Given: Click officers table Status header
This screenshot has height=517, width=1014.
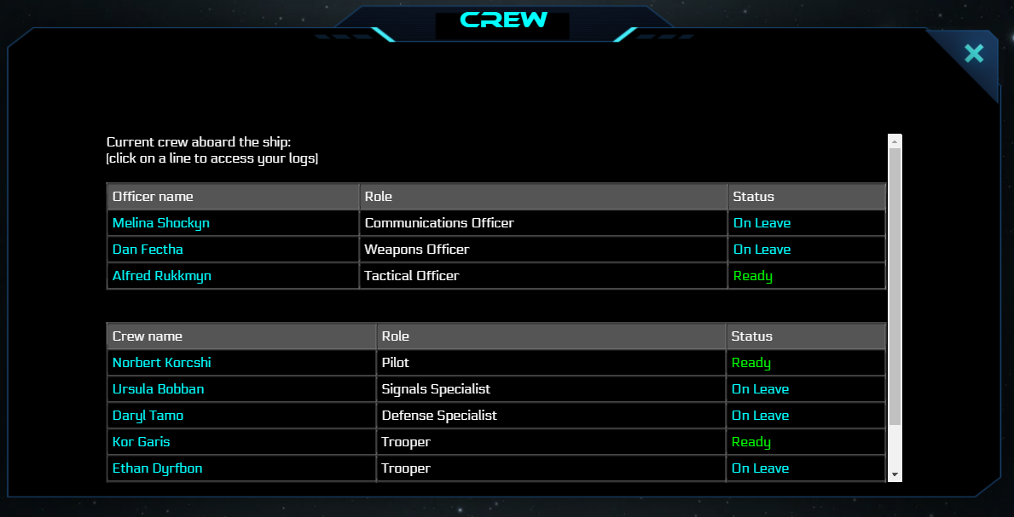Looking at the screenshot, I should click(807, 197).
